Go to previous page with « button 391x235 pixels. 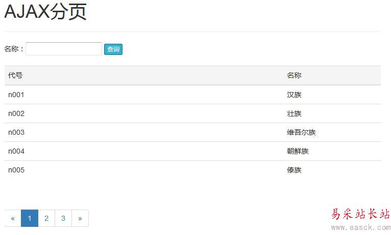click(13, 218)
